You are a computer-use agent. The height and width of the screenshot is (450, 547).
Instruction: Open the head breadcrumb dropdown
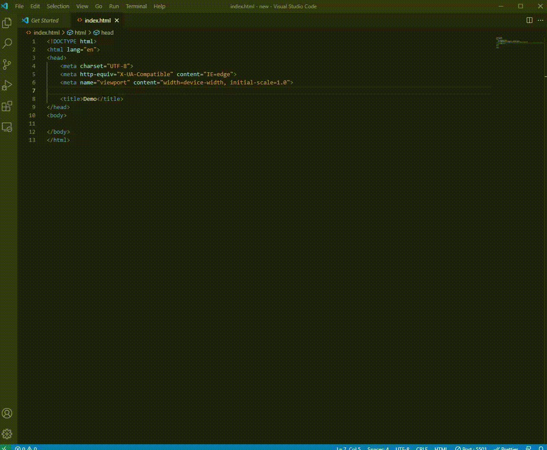pos(107,32)
